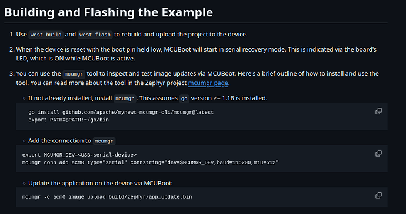Copy the export MCUMGR_DEV code block

(x=378, y=154)
